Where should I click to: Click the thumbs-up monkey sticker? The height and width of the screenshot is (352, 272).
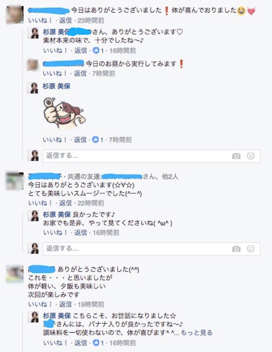(64, 113)
